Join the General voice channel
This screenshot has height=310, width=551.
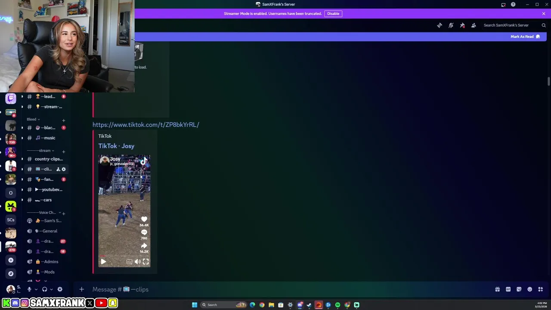click(46, 231)
